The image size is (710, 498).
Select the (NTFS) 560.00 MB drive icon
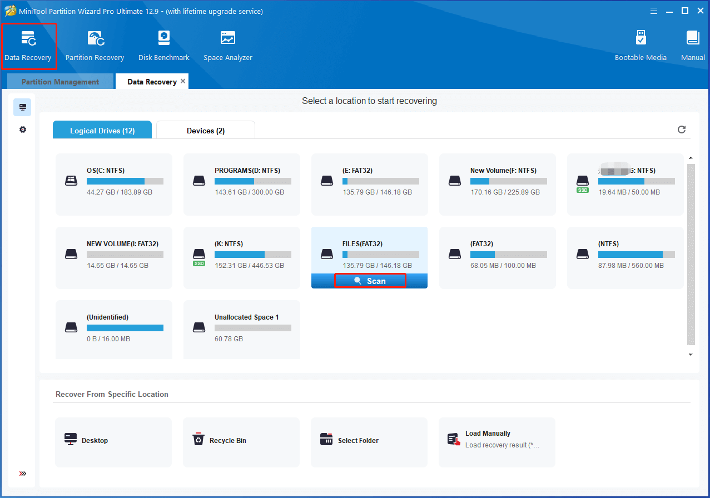point(582,254)
